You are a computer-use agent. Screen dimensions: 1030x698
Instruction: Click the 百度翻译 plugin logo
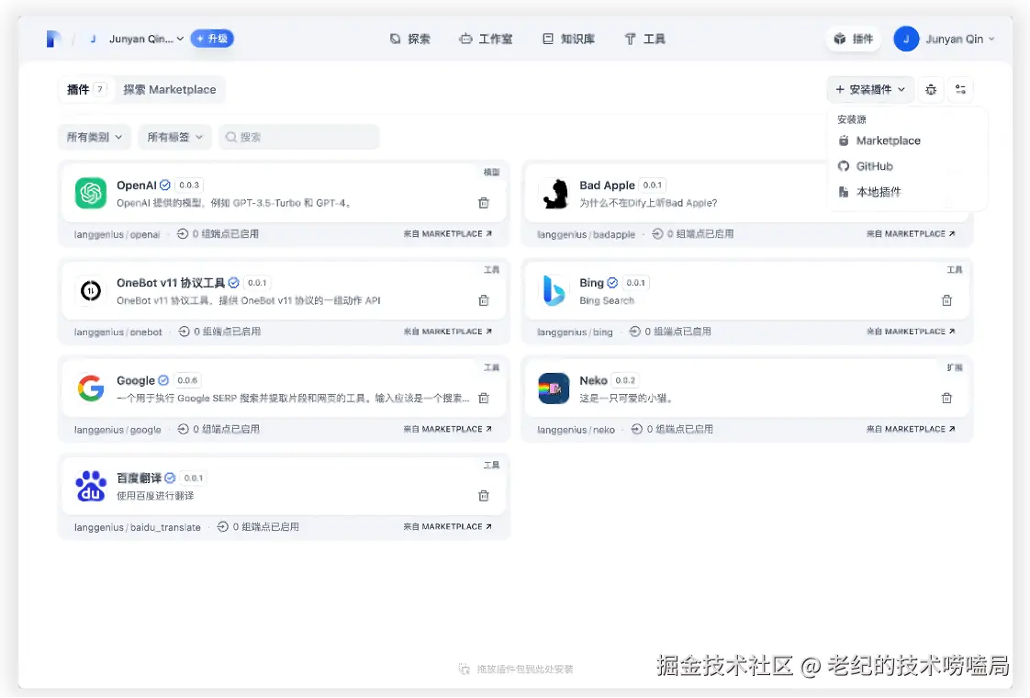[x=91, y=486]
